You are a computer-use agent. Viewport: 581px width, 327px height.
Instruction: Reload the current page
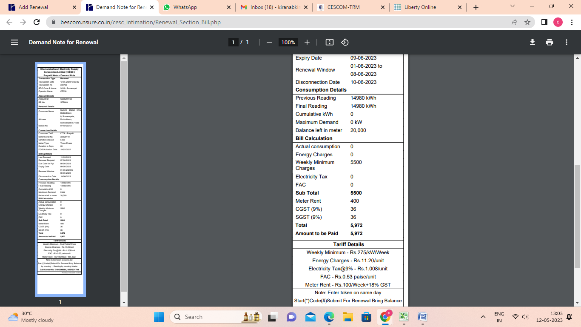tap(37, 22)
